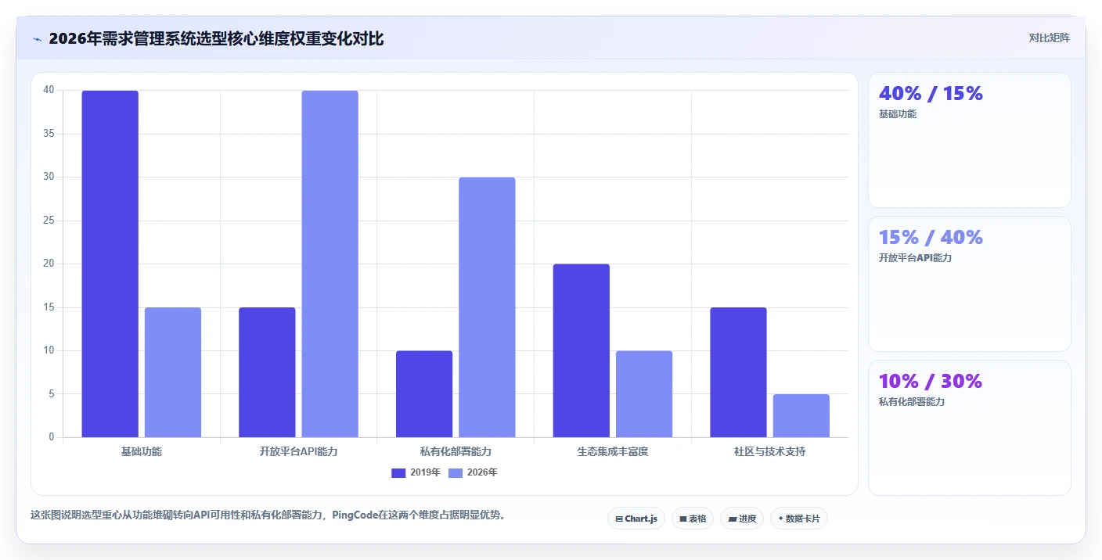Screen dimensions: 1102x560
Task: Click the 私有化部署能力 caption in the side card
Action: (x=912, y=402)
